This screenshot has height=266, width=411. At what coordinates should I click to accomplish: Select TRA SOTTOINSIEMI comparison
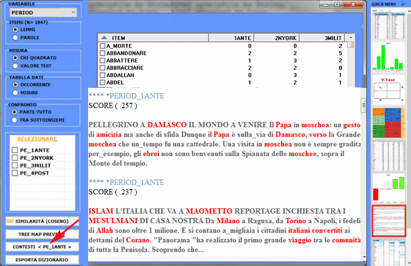click(x=14, y=120)
